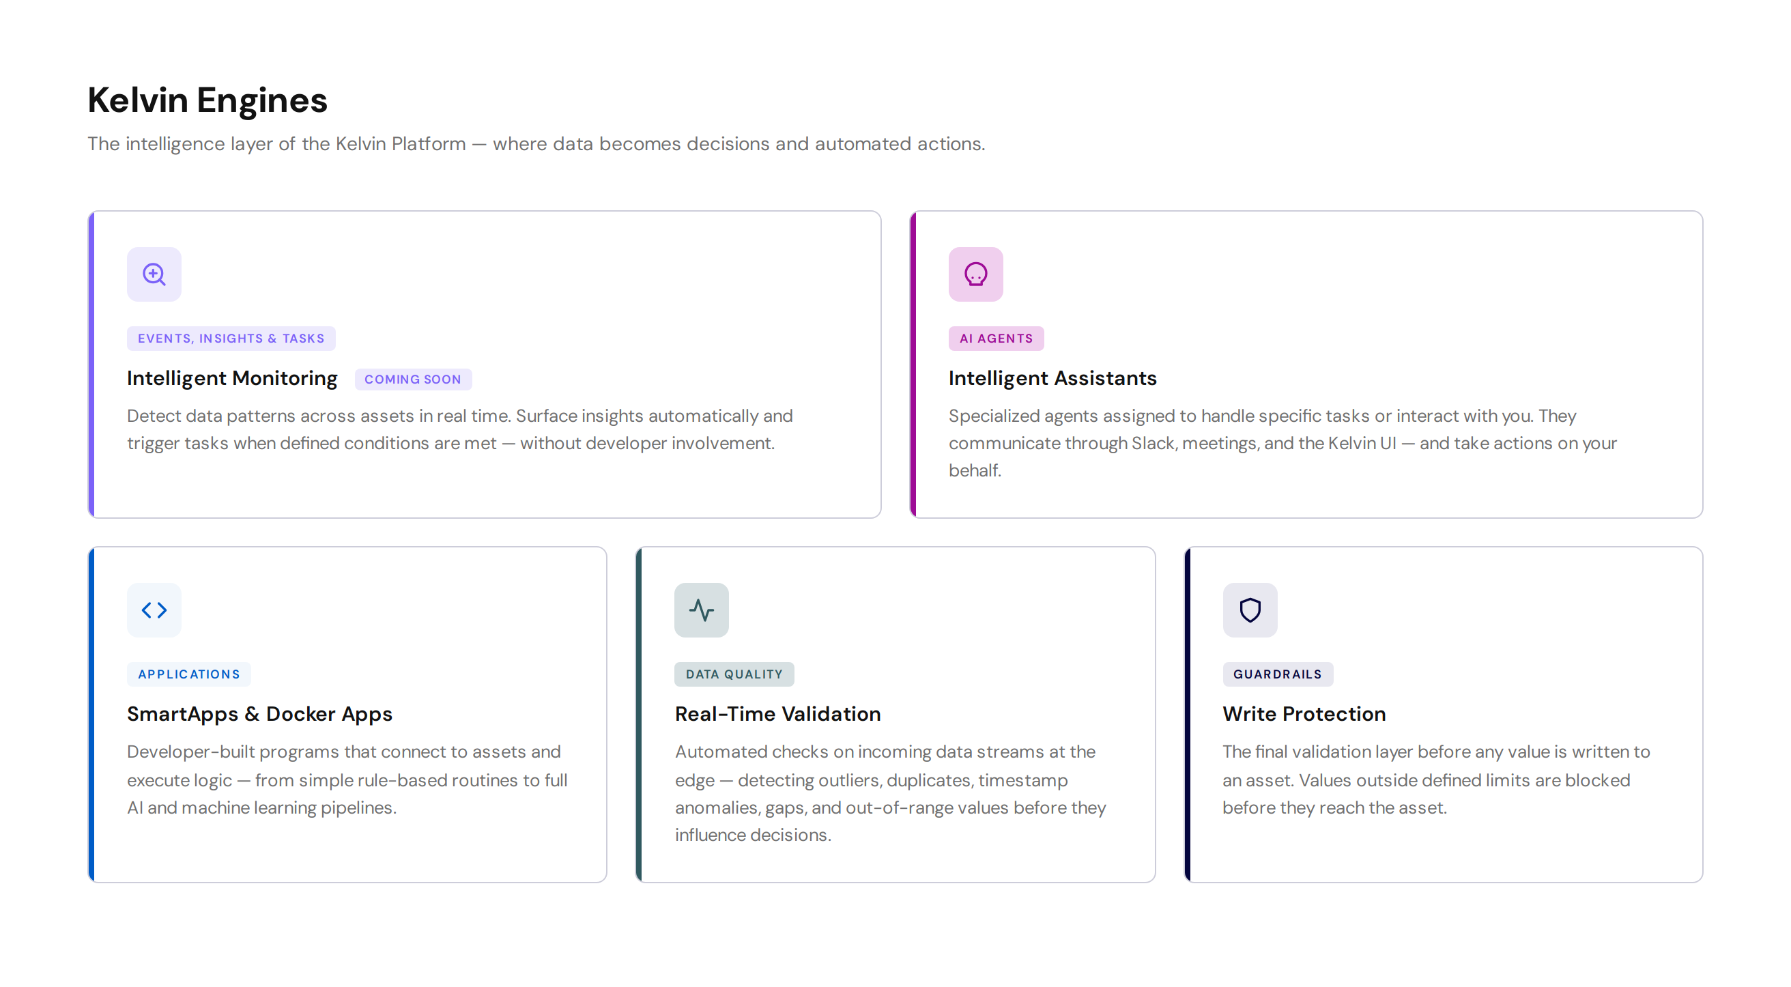Open the Real-Time Validation heading
The height and width of the screenshot is (987, 1791).
(778, 714)
